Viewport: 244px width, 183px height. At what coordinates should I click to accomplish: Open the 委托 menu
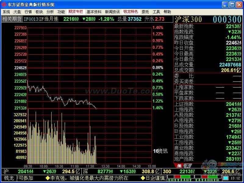[x=145, y=12]
